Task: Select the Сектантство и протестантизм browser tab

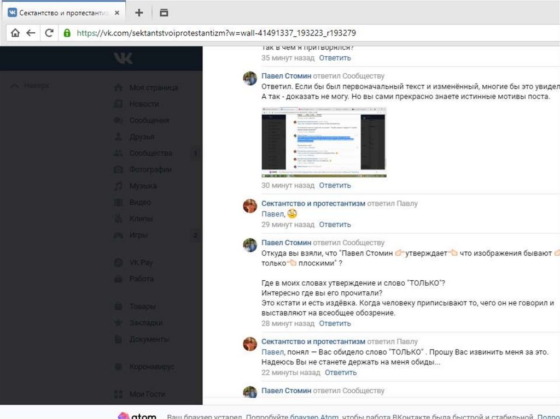Action: (x=65, y=13)
